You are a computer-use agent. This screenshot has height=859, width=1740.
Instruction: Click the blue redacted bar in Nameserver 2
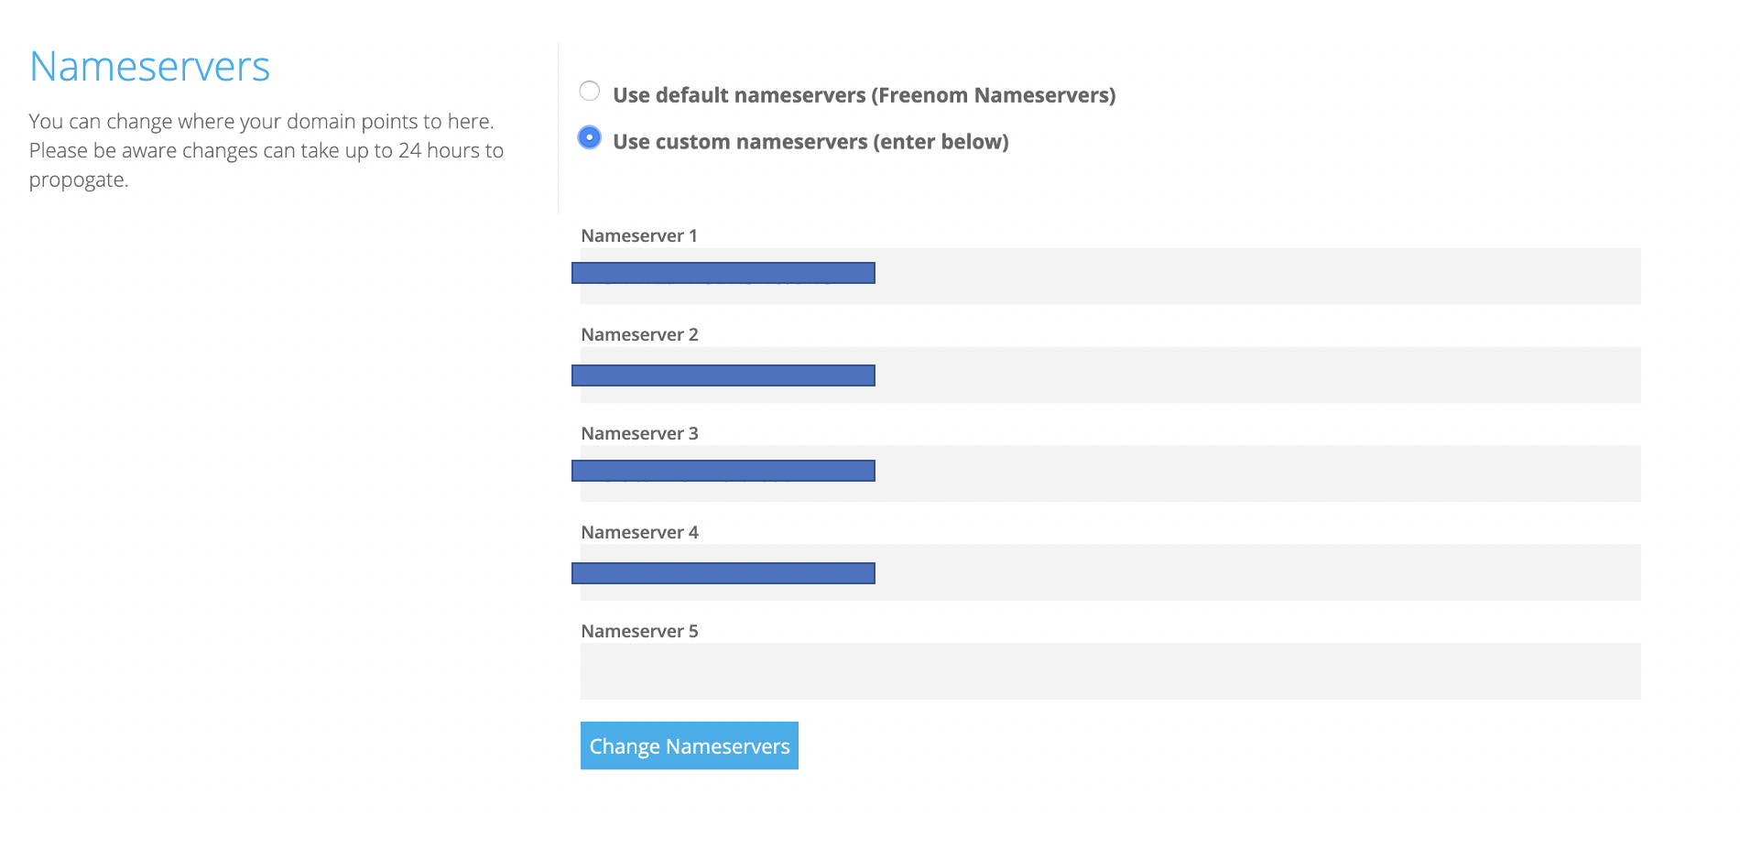[723, 375]
